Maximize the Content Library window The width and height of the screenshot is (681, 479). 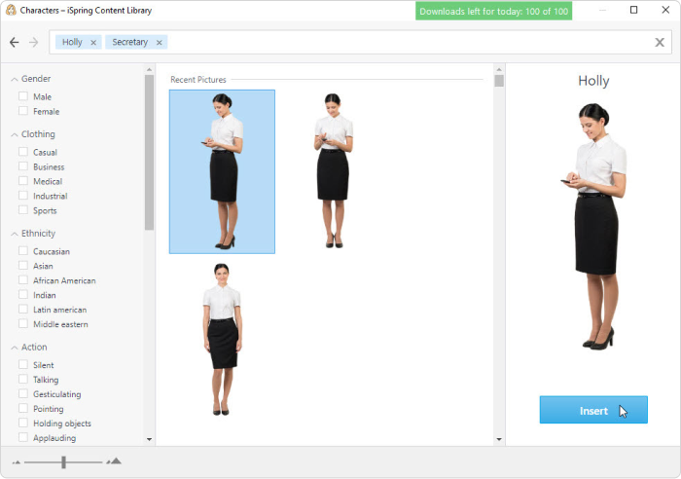tap(633, 10)
